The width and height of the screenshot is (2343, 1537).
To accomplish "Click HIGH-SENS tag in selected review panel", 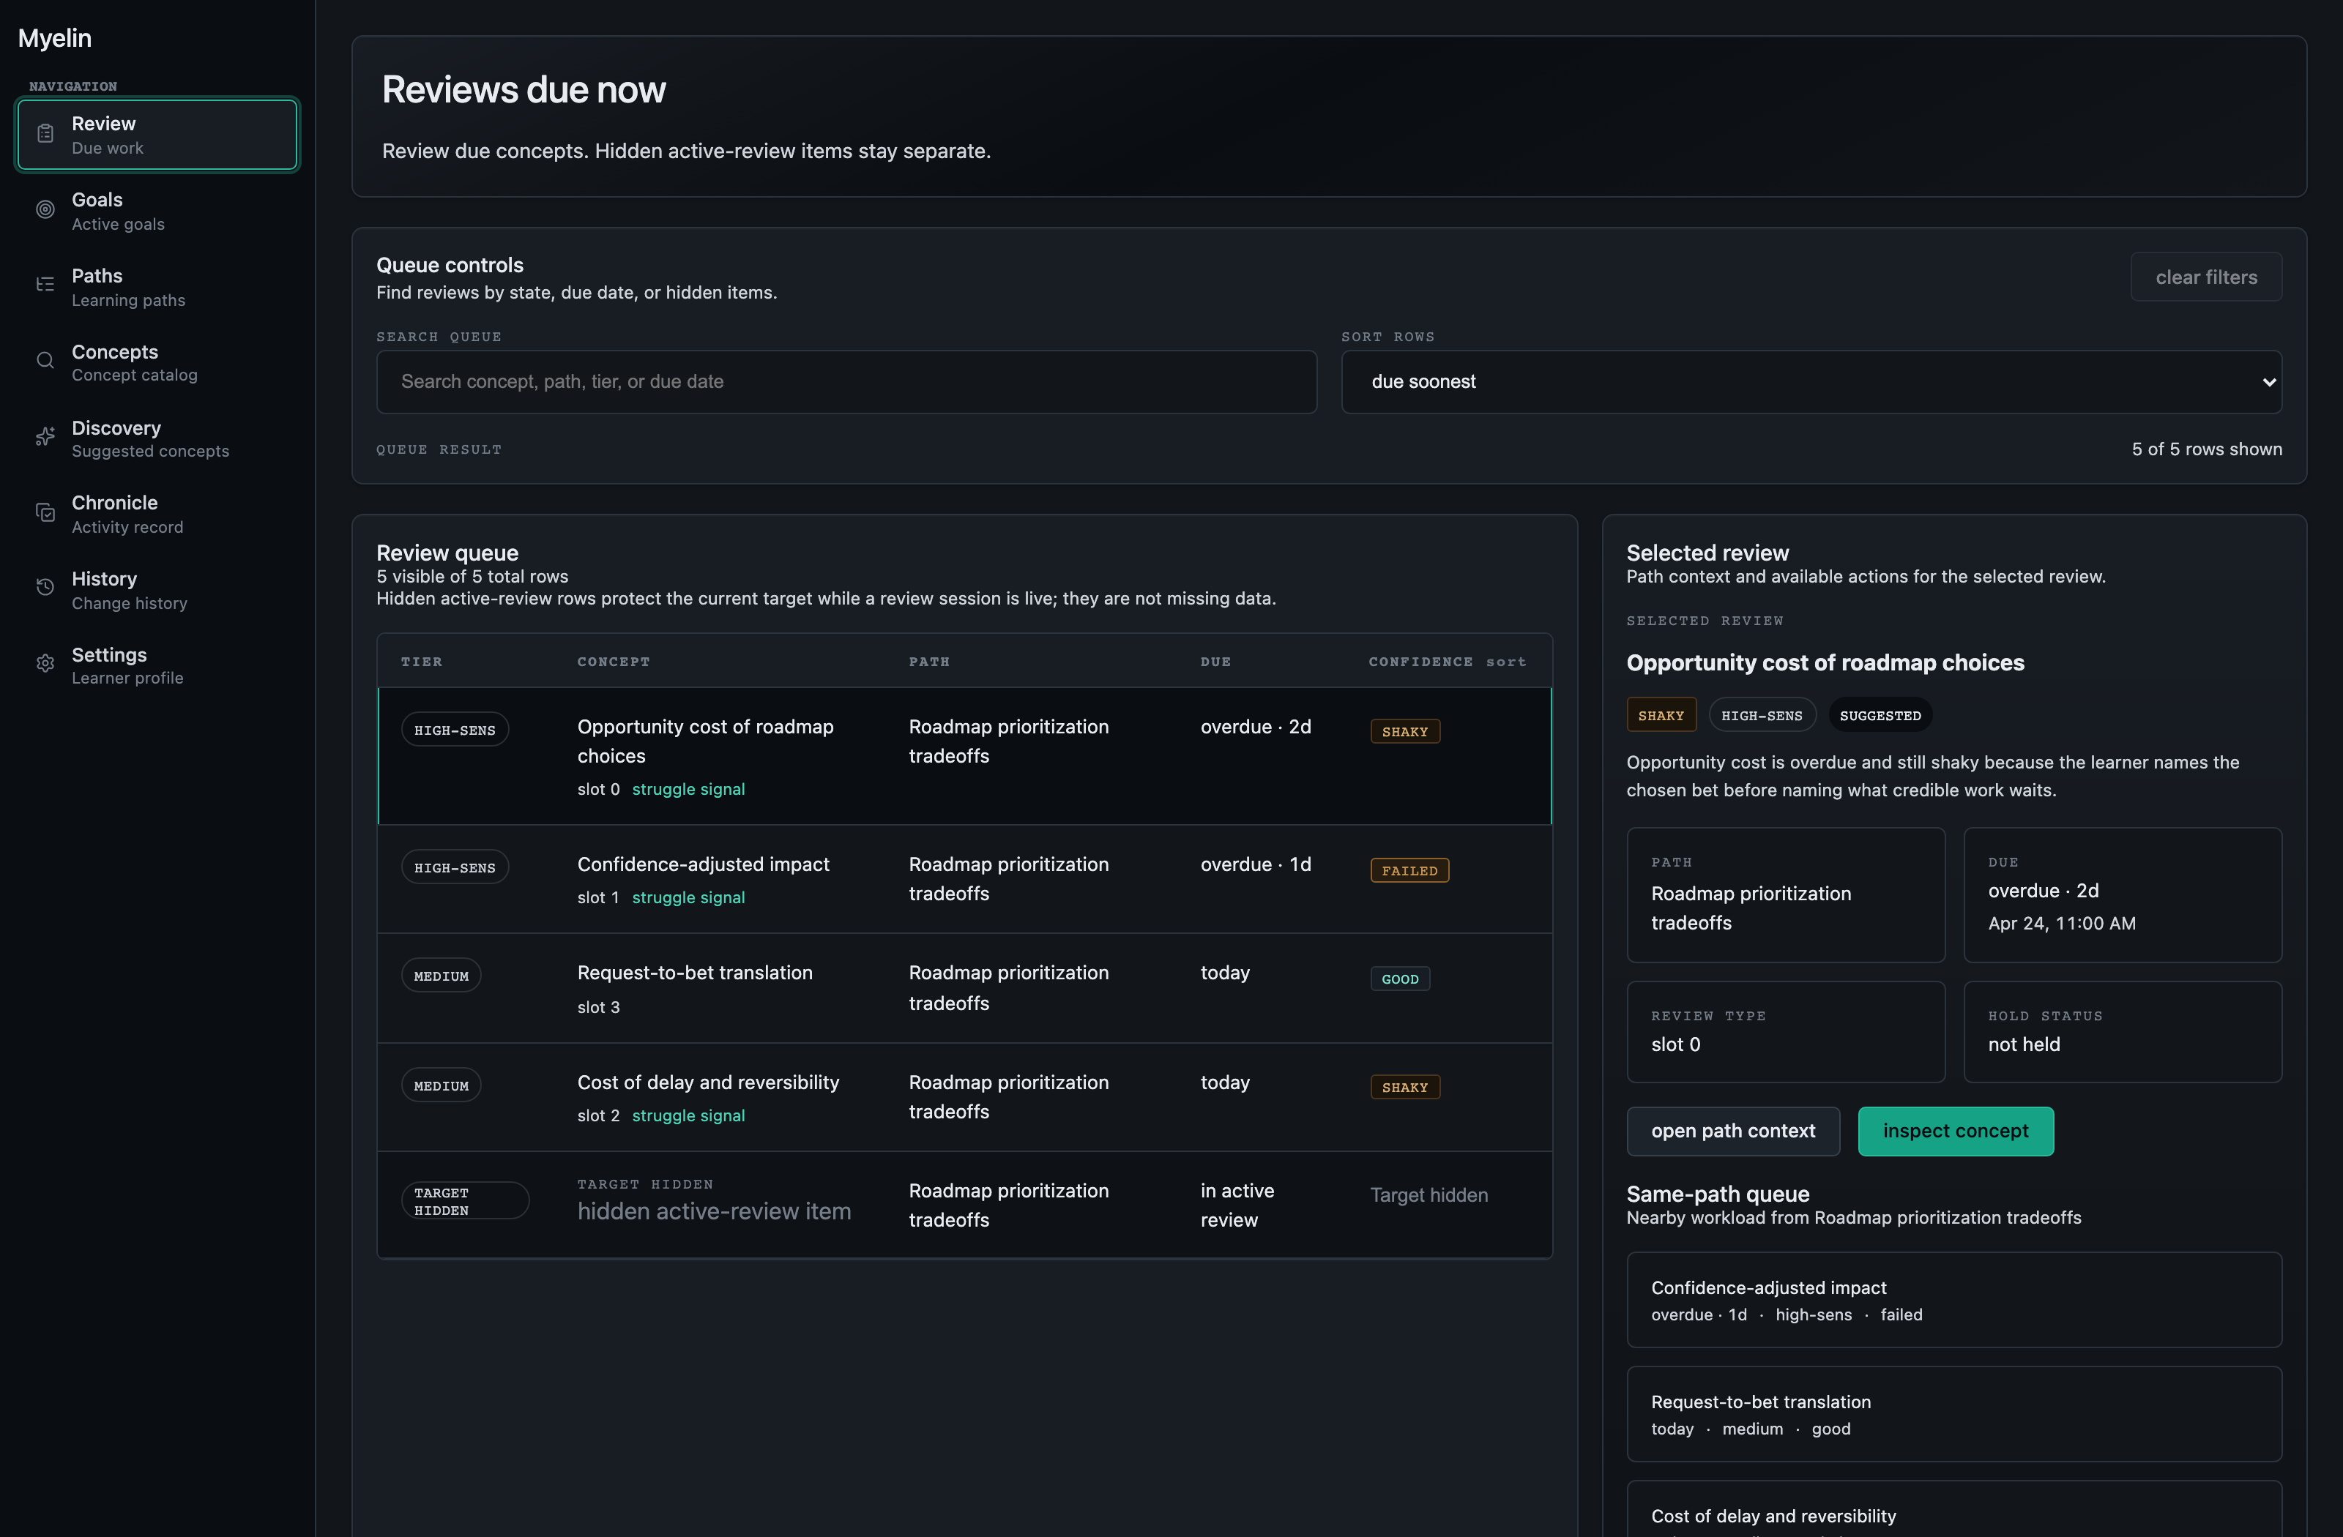I will click(1761, 715).
